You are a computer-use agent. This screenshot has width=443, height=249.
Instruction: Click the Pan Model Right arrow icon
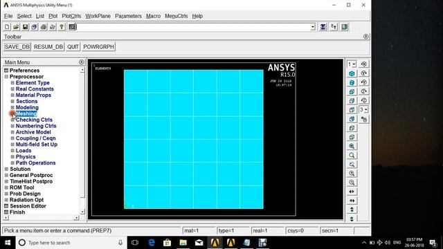pos(352,201)
